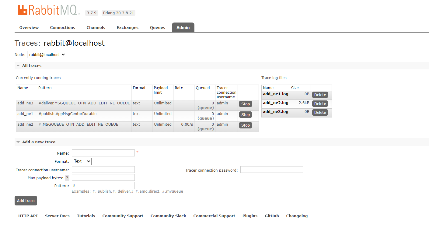
Task: Delete the add_ne1.log file
Action: pyautogui.click(x=320, y=95)
